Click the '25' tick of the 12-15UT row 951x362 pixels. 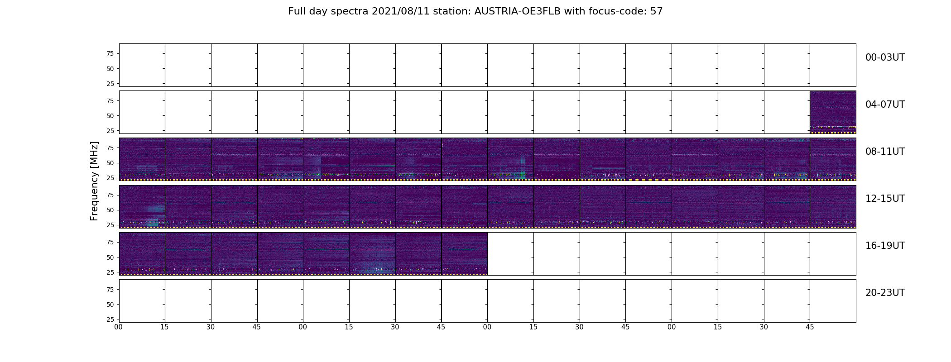[110, 225]
